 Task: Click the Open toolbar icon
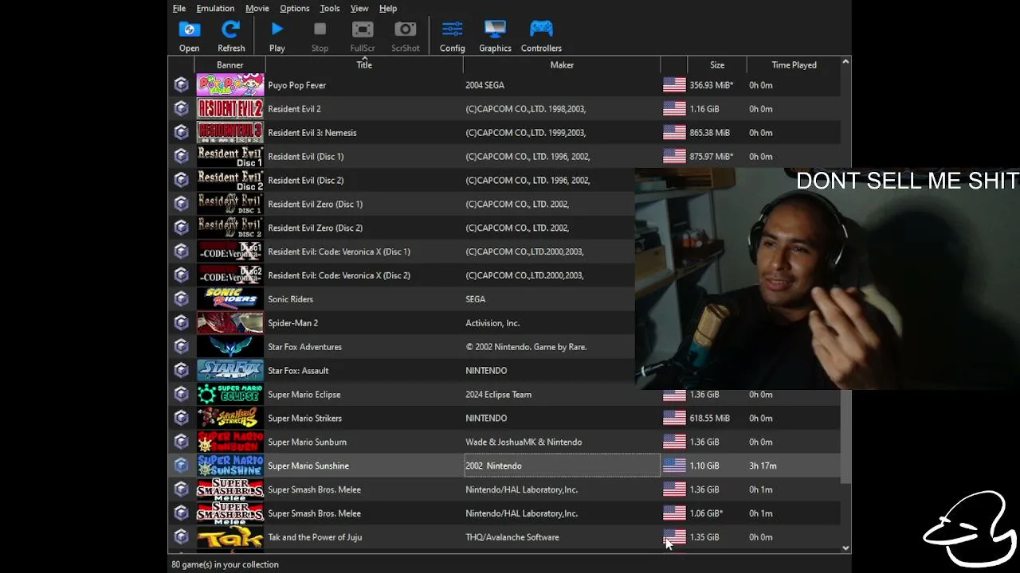point(189,36)
